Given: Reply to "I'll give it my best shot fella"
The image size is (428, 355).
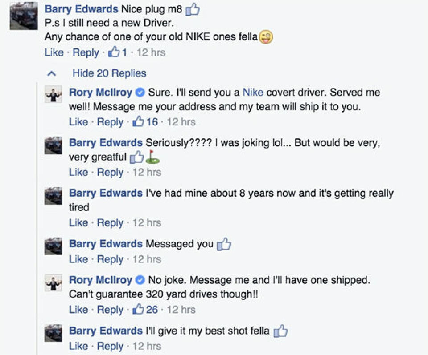Looking at the screenshot, I should pyautogui.click(x=110, y=346).
